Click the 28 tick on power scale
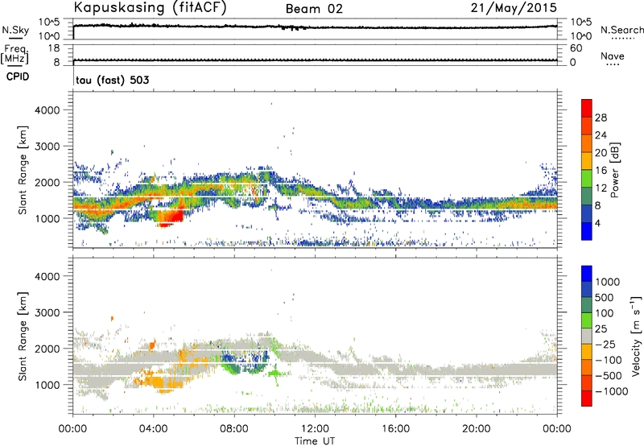This screenshot has height=446, width=644. click(601, 118)
